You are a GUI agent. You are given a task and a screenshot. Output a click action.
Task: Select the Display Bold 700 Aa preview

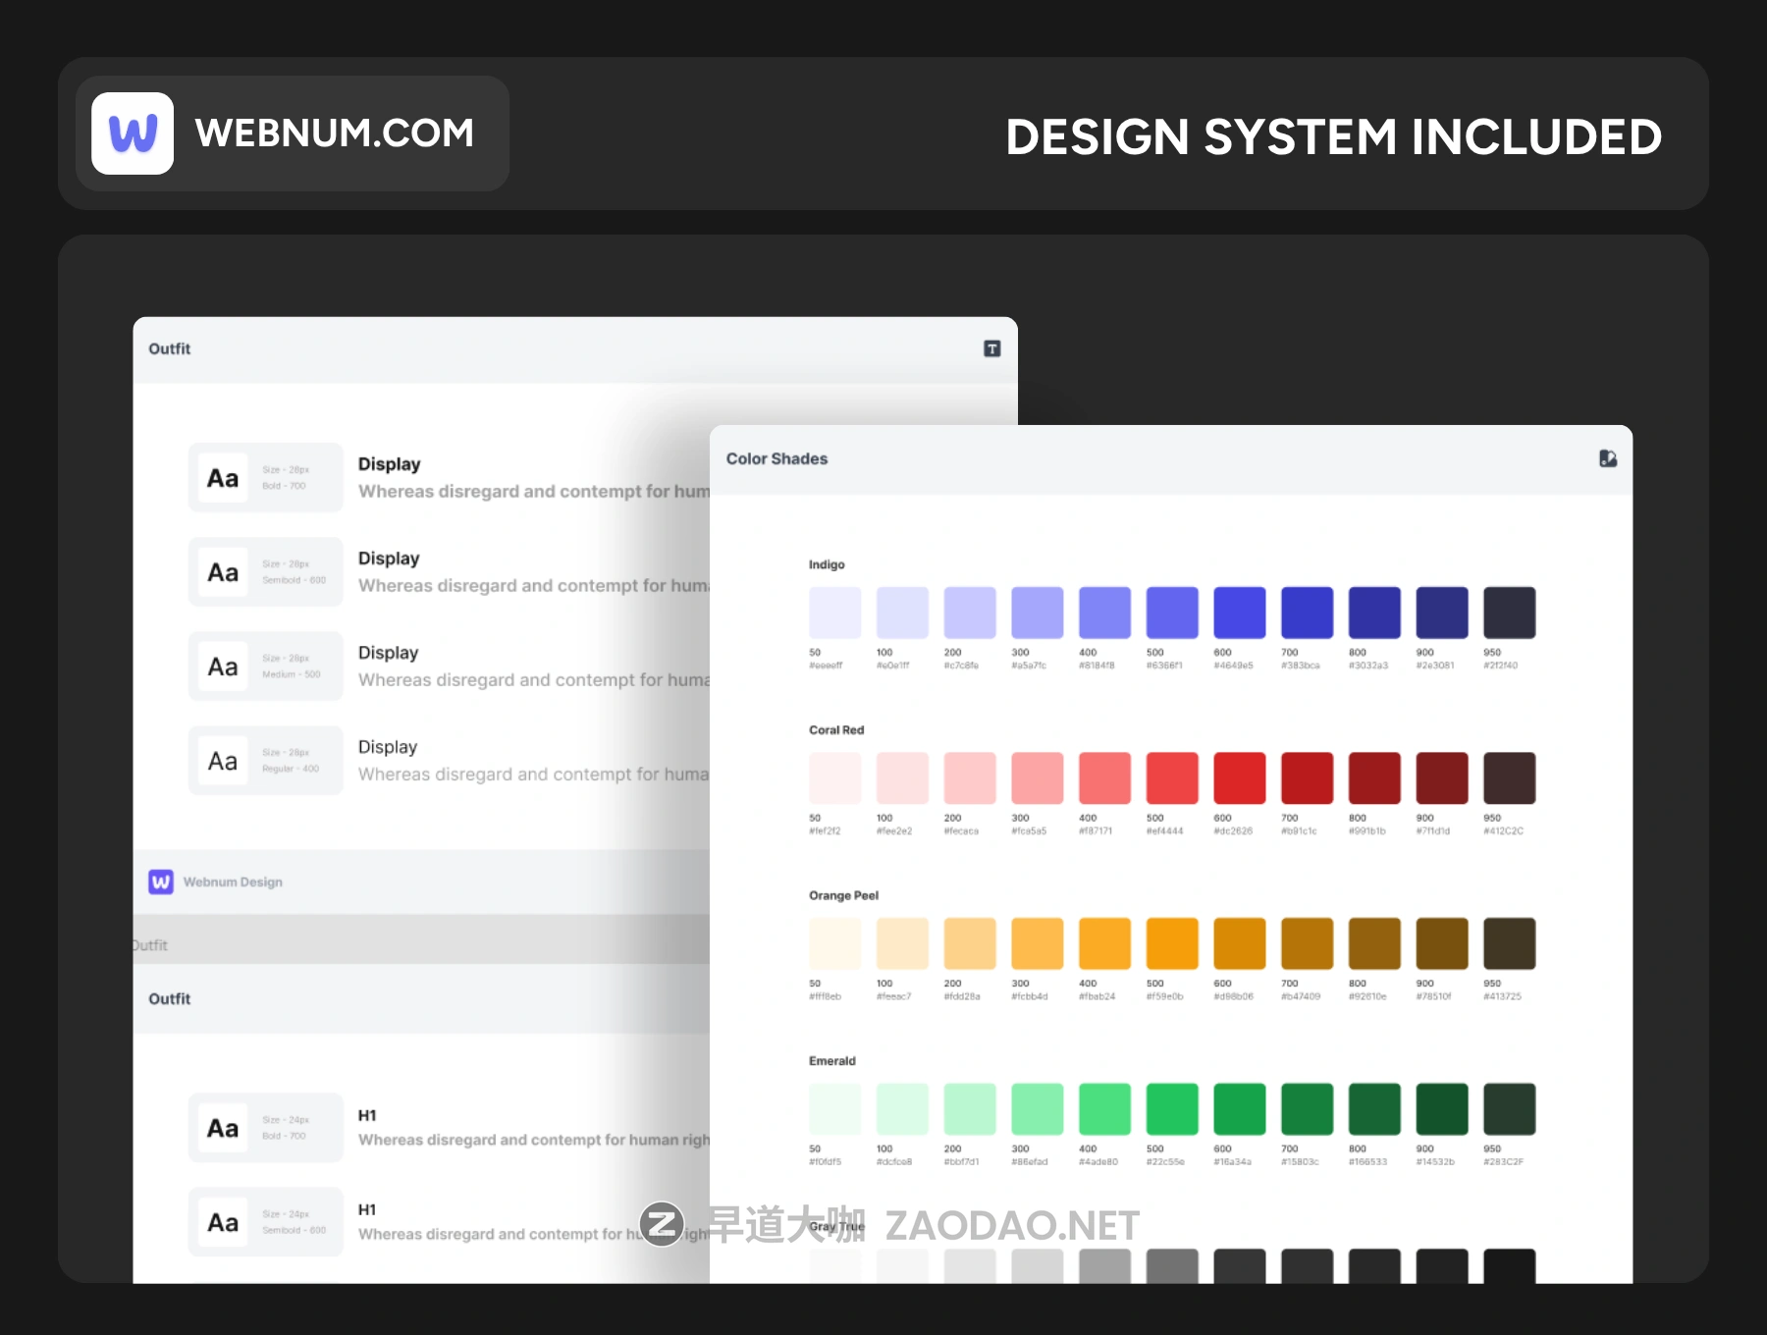(x=223, y=478)
